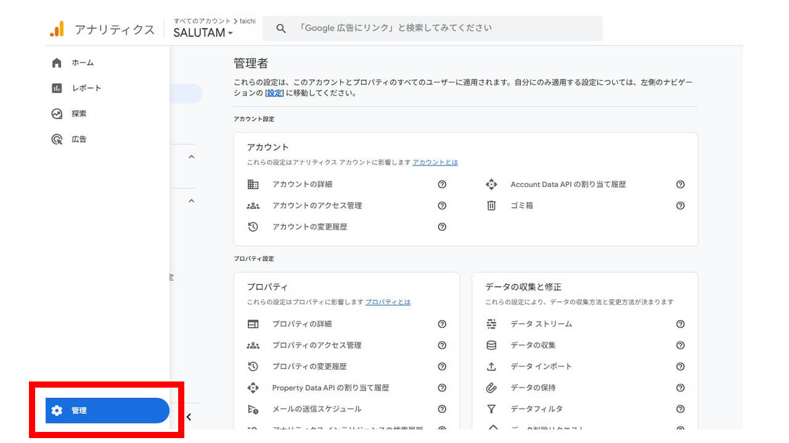
Task: Click the data filter funnel icon
Action: pos(491,409)
